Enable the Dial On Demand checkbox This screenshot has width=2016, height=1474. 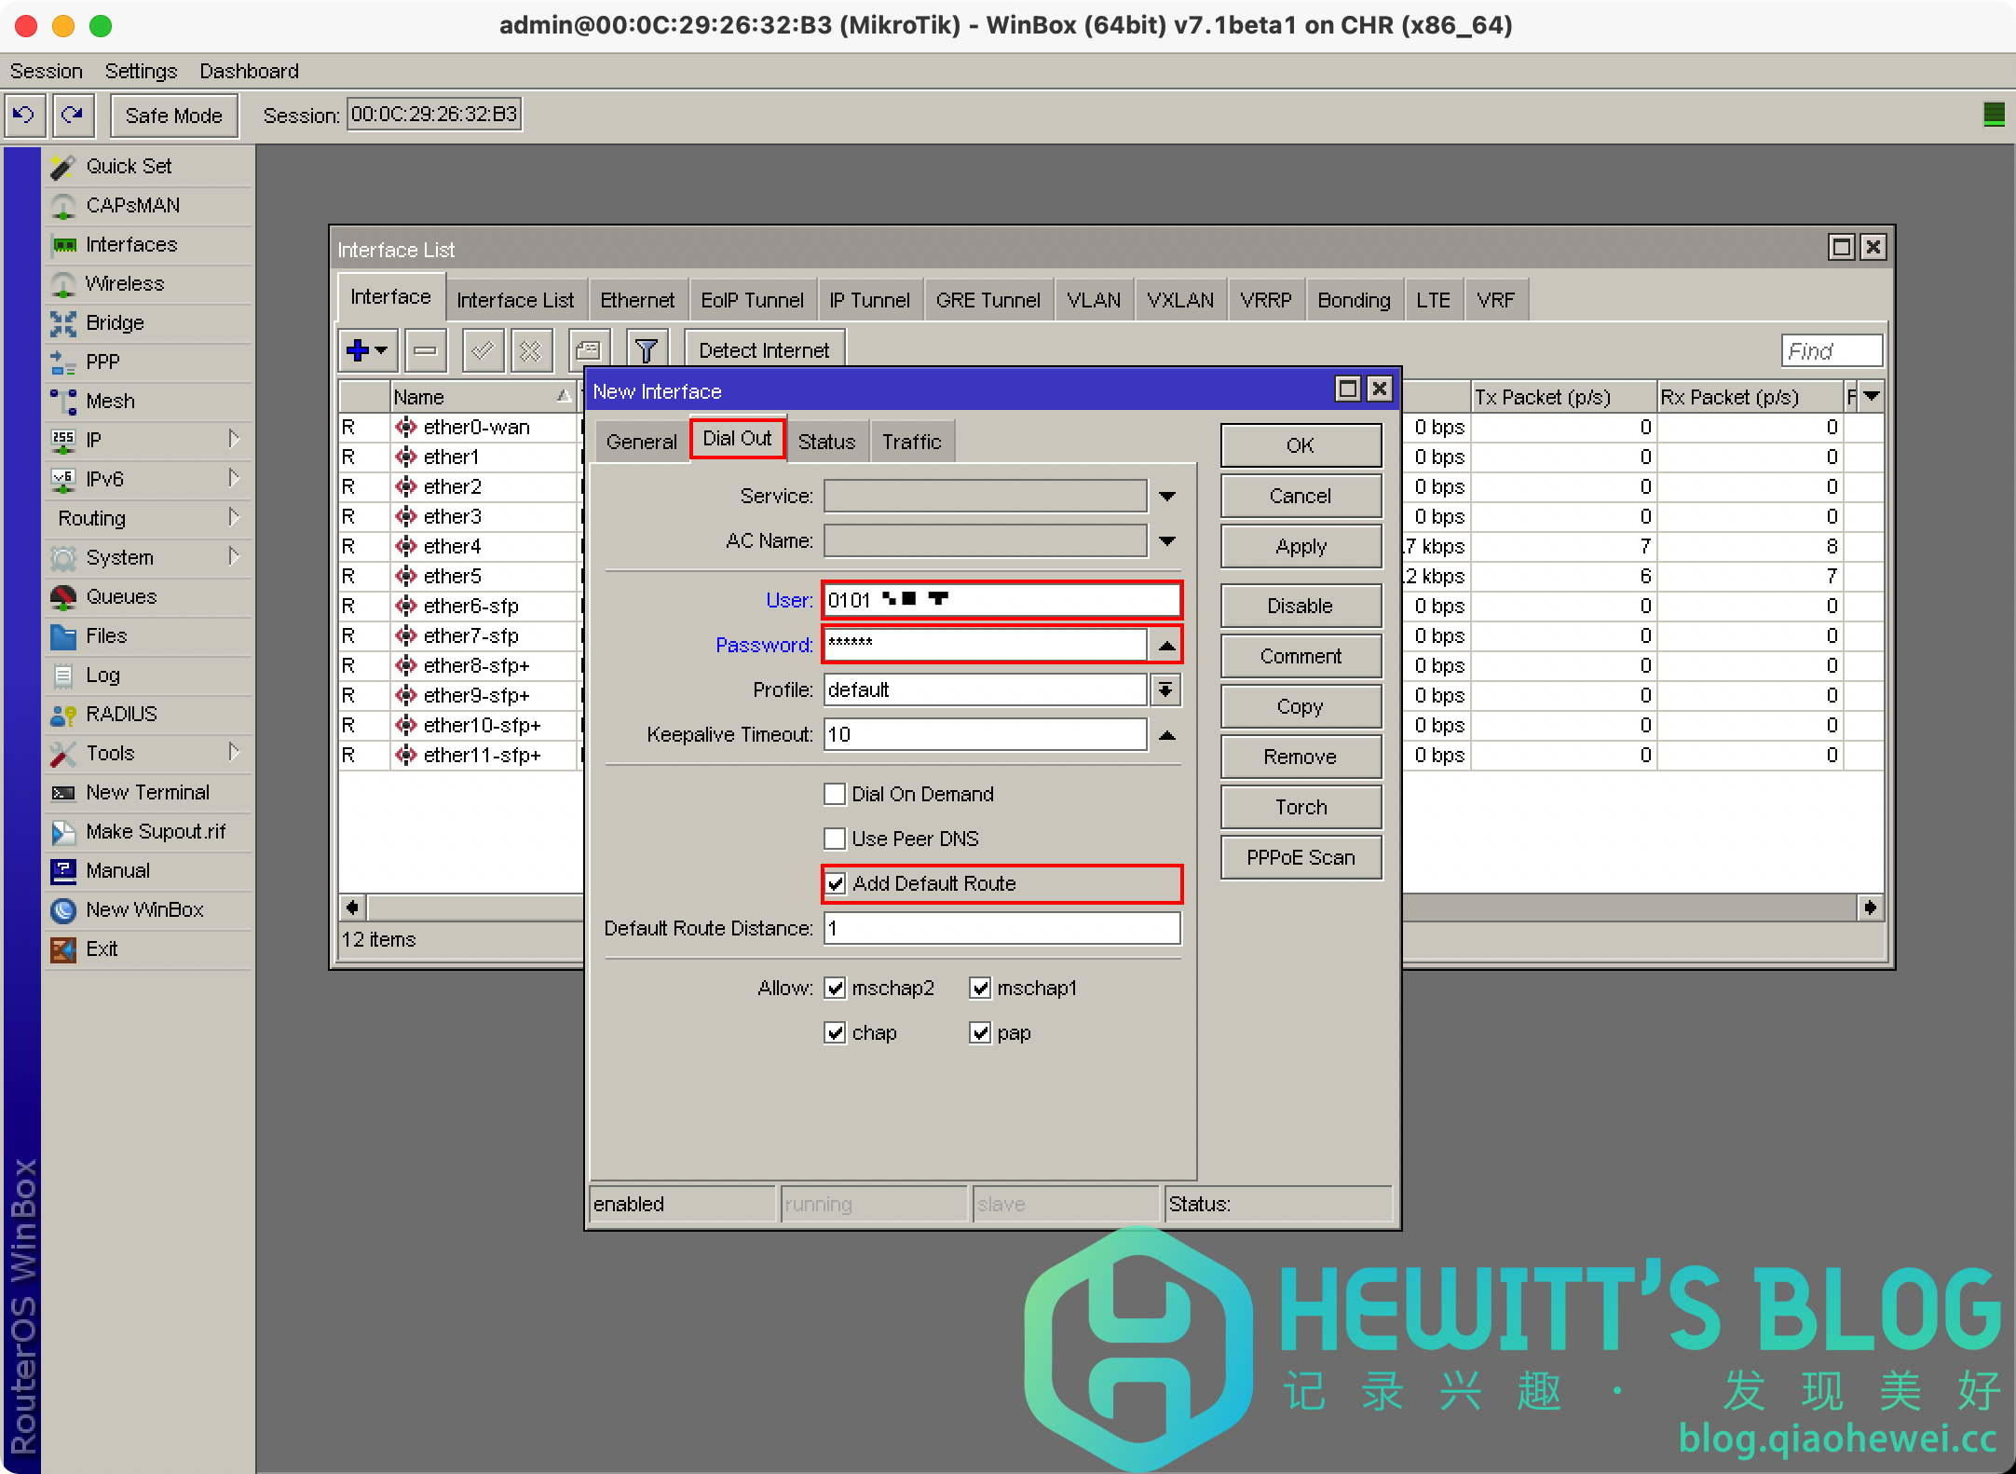(x=836, y=795)
